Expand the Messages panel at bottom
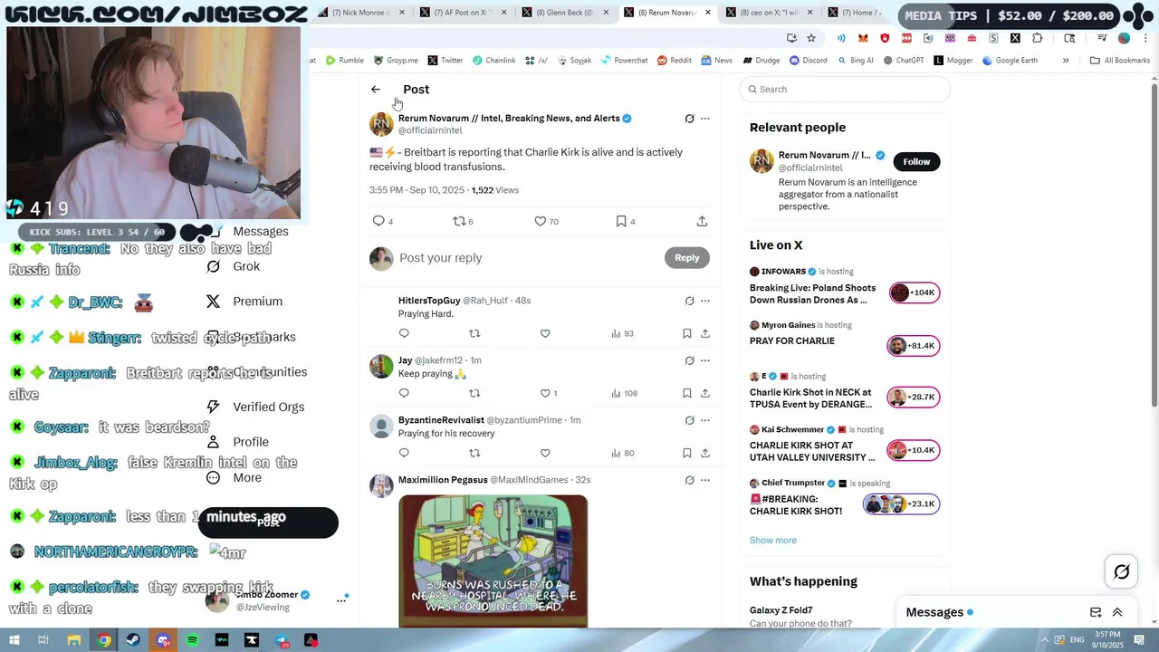 click(1117, 612)
